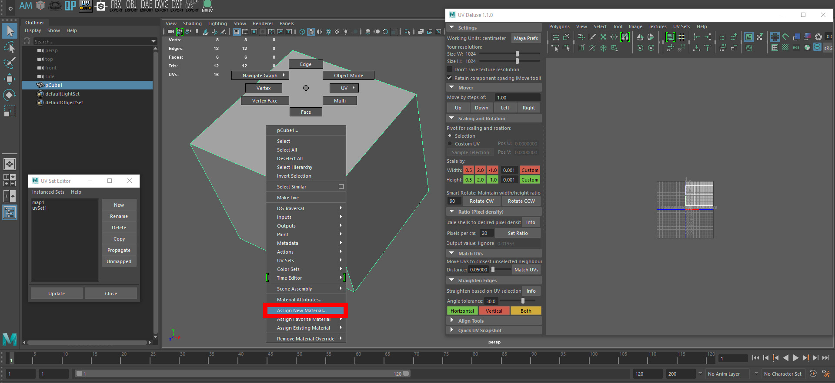Open the Textures menu in UV Deluxe

coord(657,26)
